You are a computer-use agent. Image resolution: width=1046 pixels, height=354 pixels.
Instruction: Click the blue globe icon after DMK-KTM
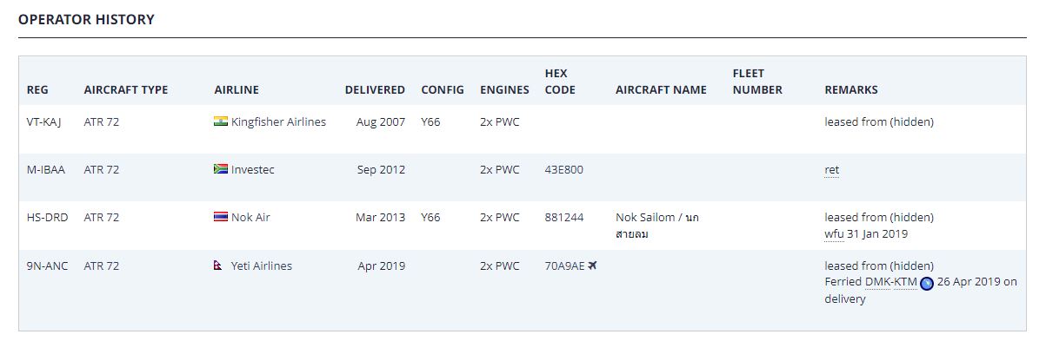927,283
